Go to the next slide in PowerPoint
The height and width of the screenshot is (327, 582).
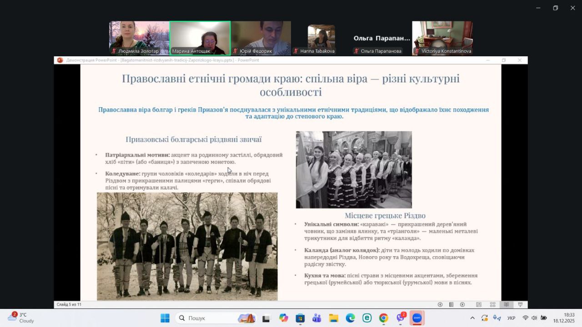pos(462,304)
